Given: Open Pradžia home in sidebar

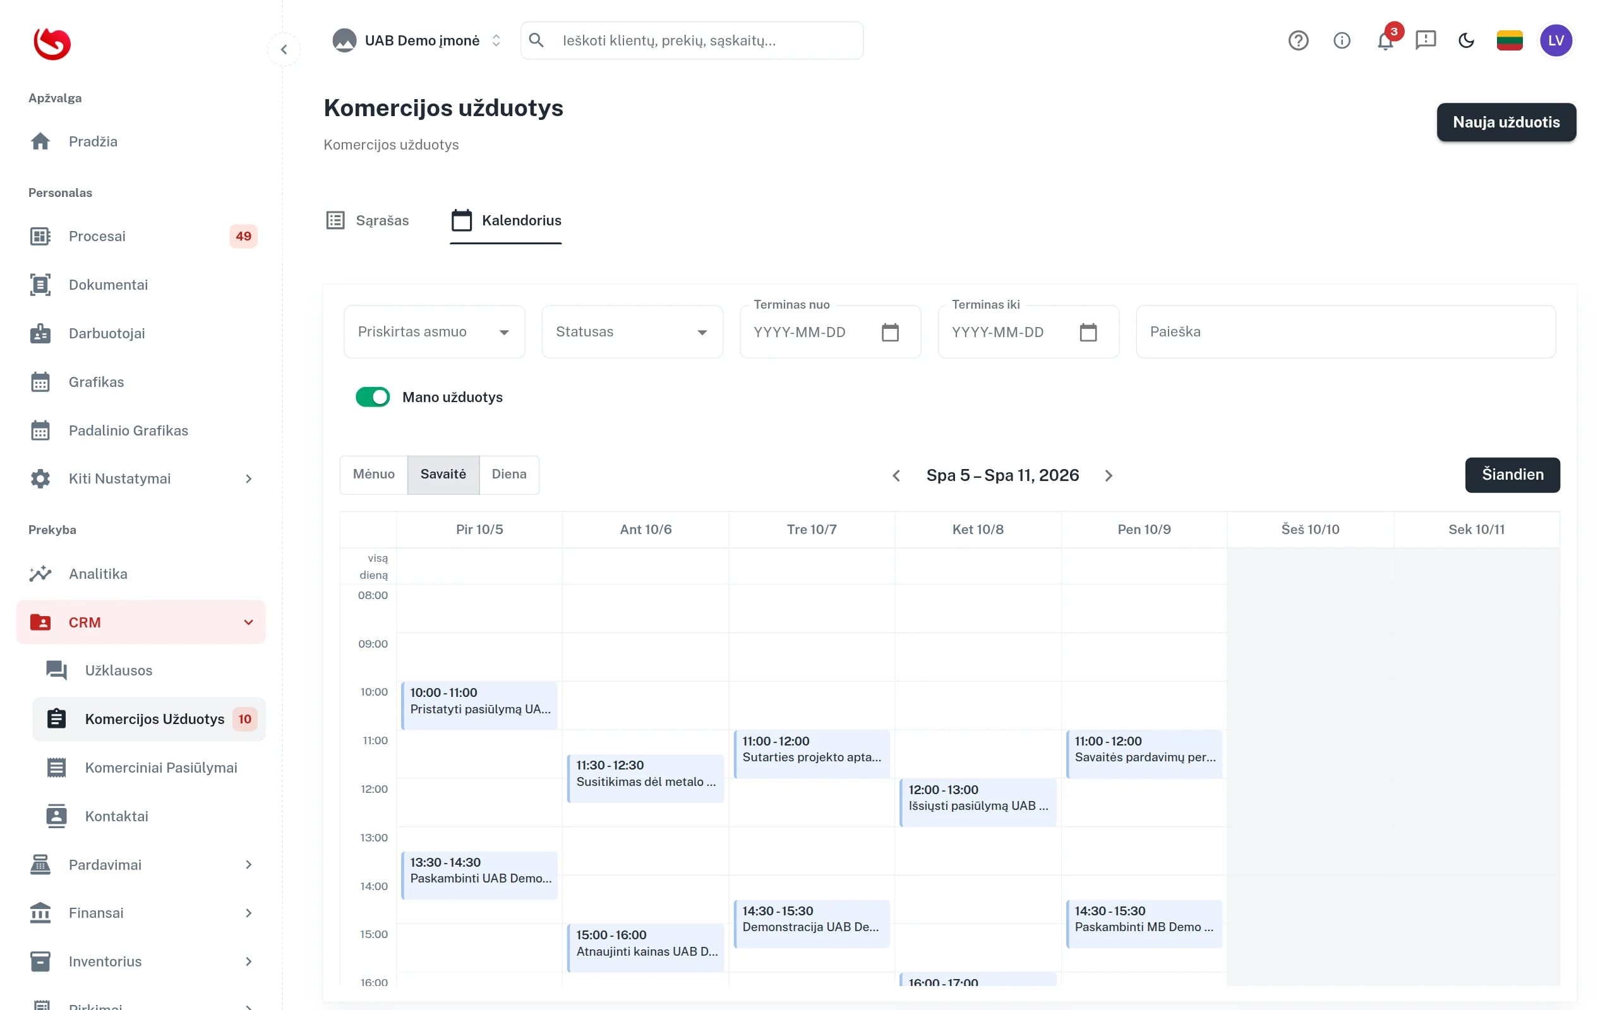Looking at the screenshot, I should pos(141,141).
